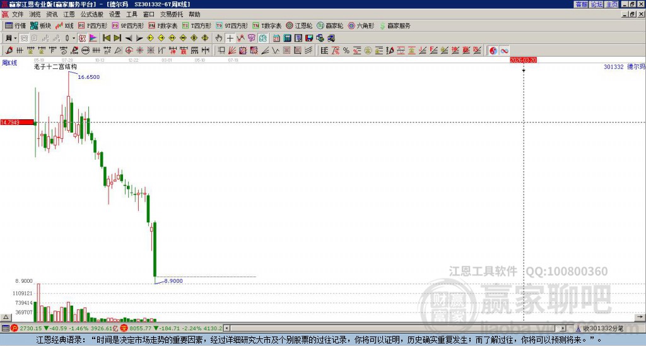
Task: Open the 帮助 menu
Action: (194, 15)
